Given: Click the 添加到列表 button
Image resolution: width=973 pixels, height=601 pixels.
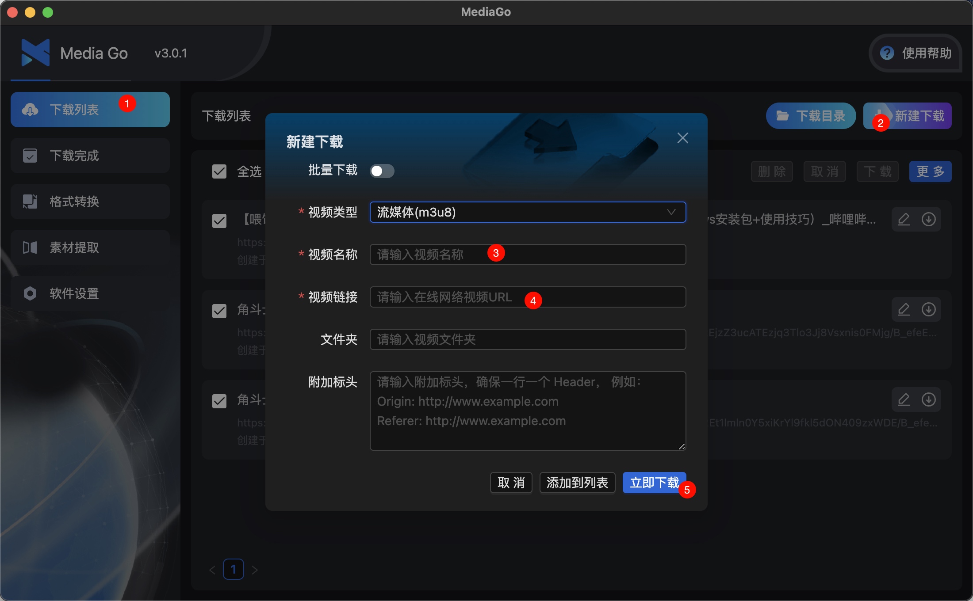Looking at the screenshot, I should tap(577, 483).
